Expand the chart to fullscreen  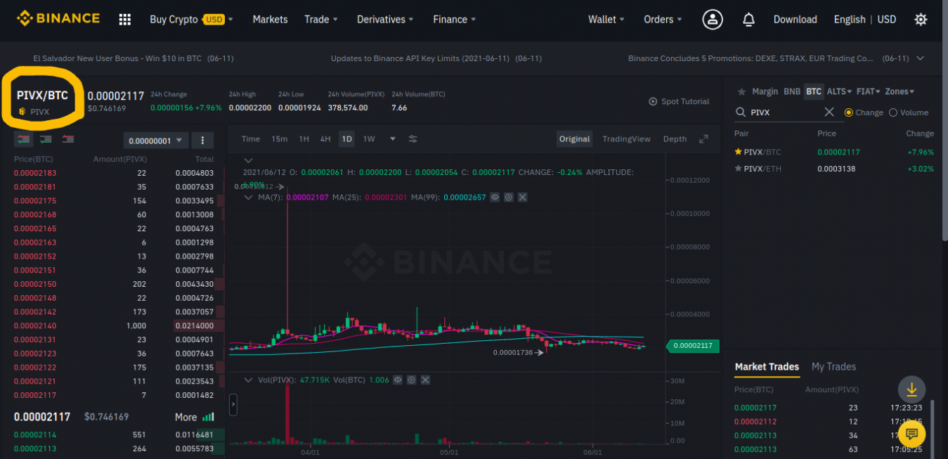703,139
